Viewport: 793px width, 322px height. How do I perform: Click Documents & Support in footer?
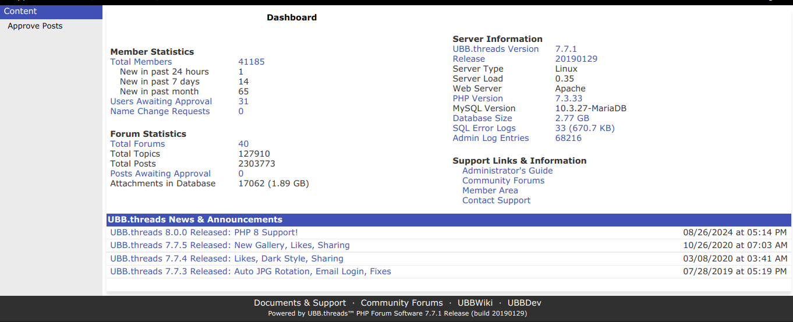click(300, 303)
